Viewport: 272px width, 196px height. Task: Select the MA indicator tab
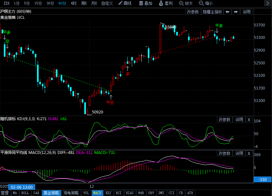[x=15, y=193]
